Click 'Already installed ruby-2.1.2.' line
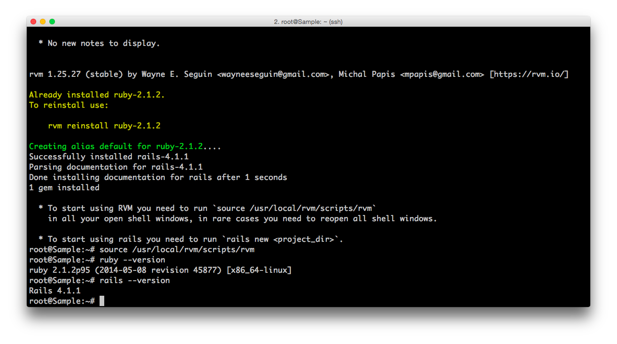Viewport: 617px width, 344px height. click(97, 95)
